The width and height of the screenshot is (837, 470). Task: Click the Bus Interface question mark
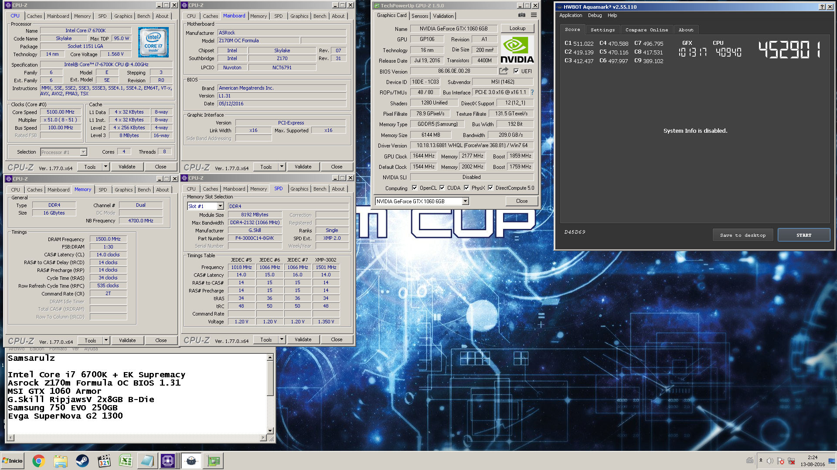pyautogui.click(x=532, y=92)
